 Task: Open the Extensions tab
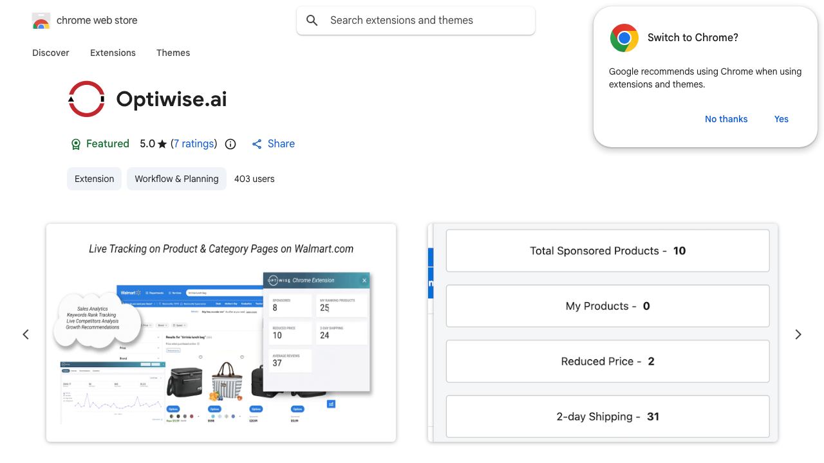113,53
